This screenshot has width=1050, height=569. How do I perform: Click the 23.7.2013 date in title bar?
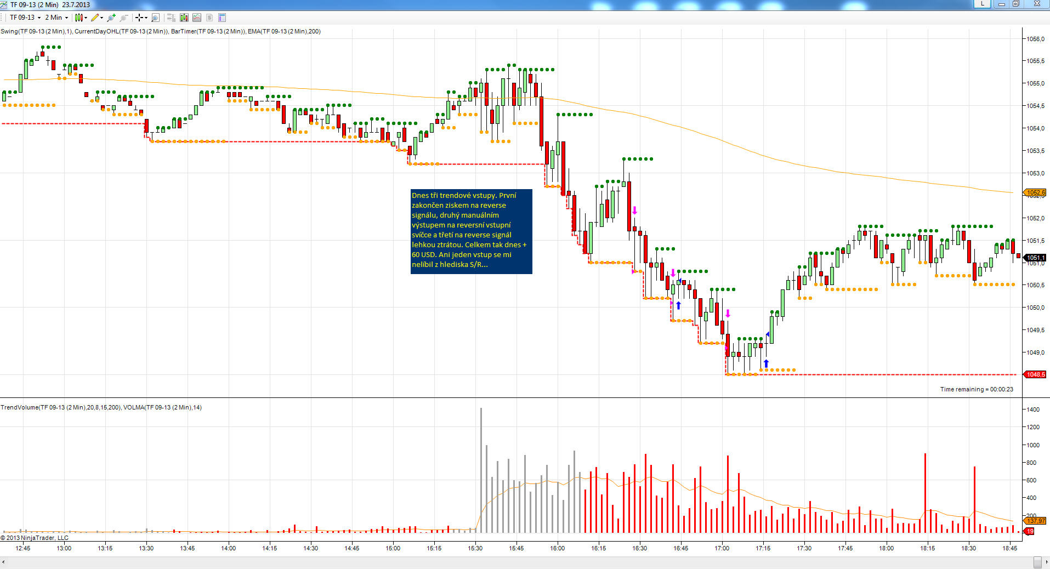click(x=76, y=4)
